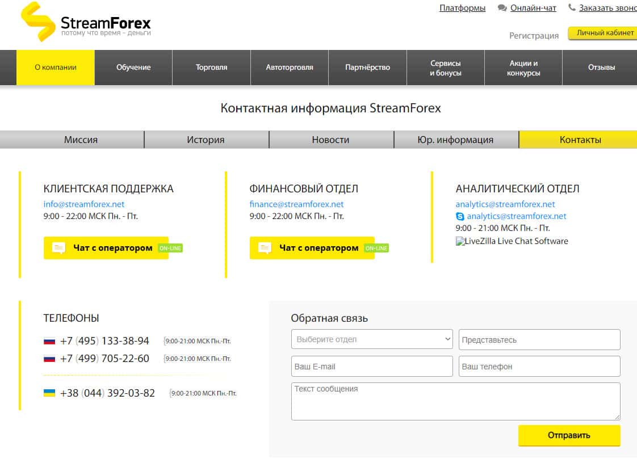Click the Russian flag next to +7 (495) number

(x=49, y=341)
